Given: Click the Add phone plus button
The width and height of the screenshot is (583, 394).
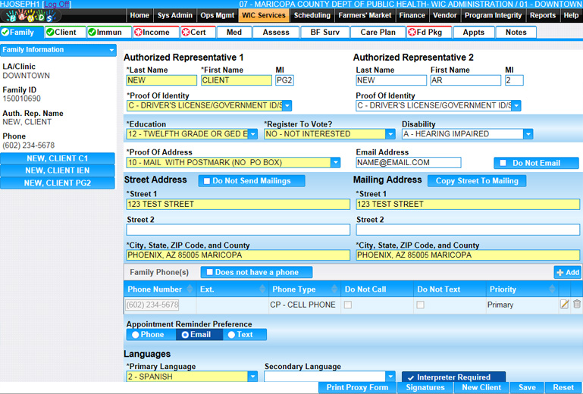Looking at the screenshot, I should tap(567, 272).
